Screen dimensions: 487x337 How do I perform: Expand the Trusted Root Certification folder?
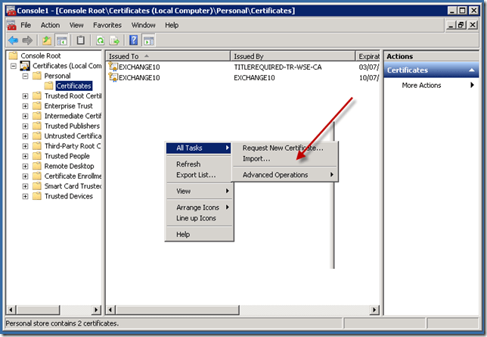coord(26,96)
